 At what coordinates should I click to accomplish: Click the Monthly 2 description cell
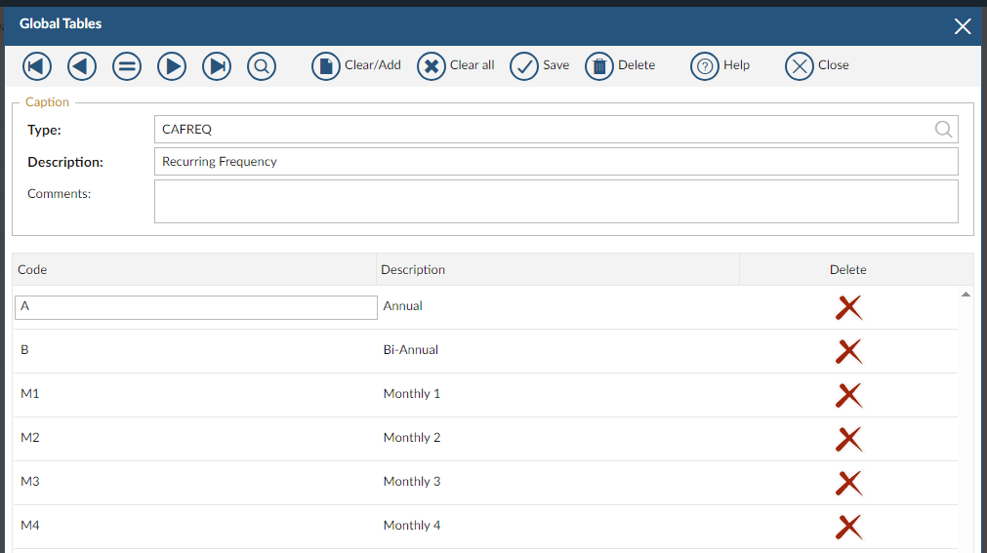(559, 439)
